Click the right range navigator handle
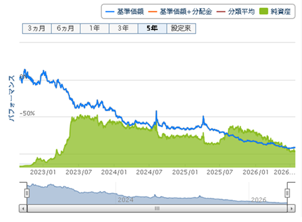Screen dimensions: 302x222 (x=287, y=193)
